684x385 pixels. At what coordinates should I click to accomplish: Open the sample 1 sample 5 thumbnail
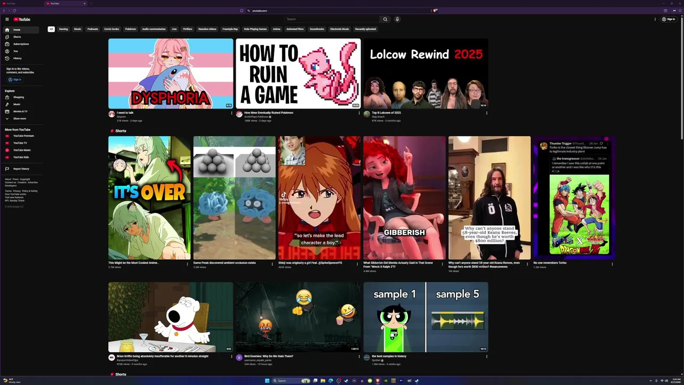pos(426,317)
